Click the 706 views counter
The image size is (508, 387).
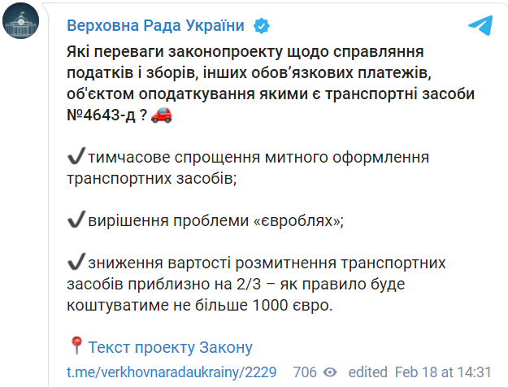[305, 372]
